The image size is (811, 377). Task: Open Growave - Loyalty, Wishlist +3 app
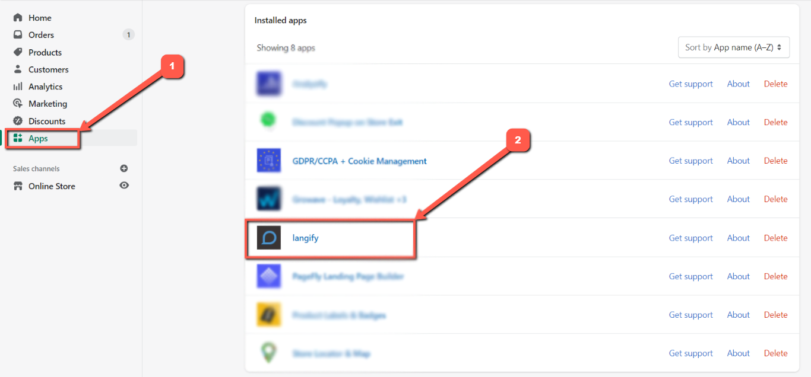coord(350,199)
